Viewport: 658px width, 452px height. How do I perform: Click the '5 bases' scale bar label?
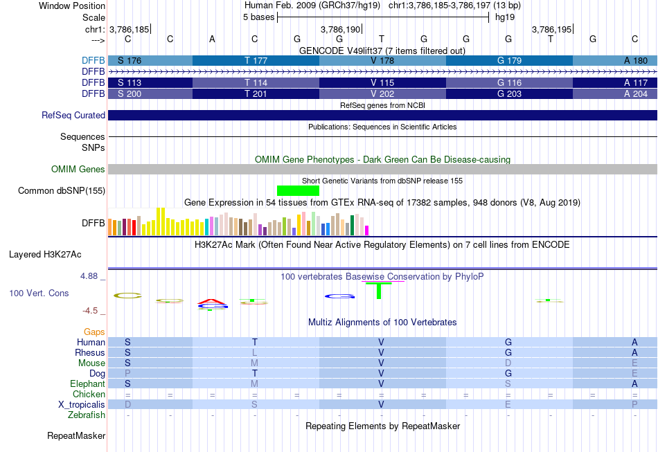[x=258, y=17]
